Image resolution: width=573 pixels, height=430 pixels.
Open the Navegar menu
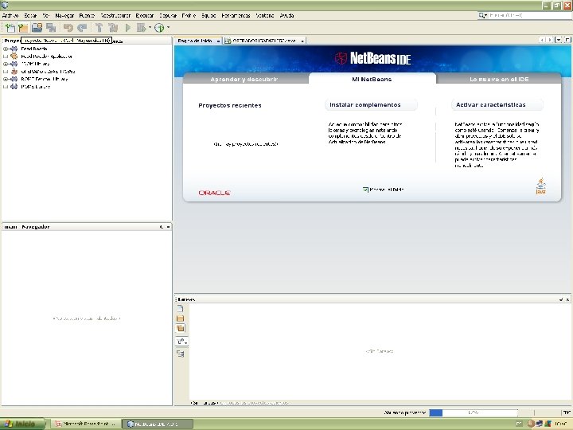point(64,15)
